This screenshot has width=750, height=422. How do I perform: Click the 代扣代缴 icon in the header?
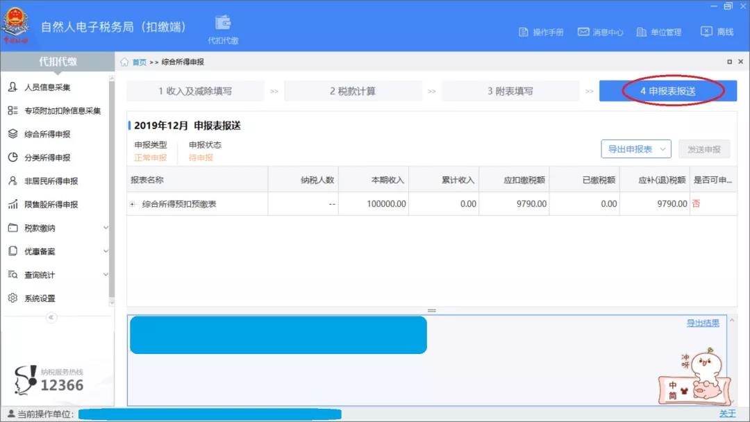[x=222, y=26]
